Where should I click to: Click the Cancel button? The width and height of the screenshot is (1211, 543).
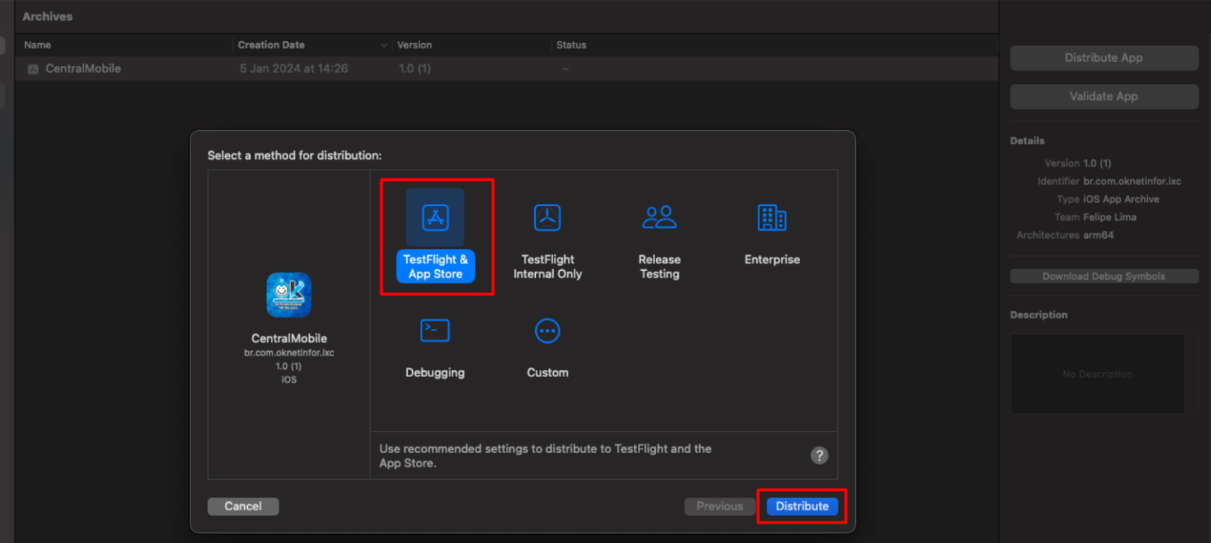[243, 506]
